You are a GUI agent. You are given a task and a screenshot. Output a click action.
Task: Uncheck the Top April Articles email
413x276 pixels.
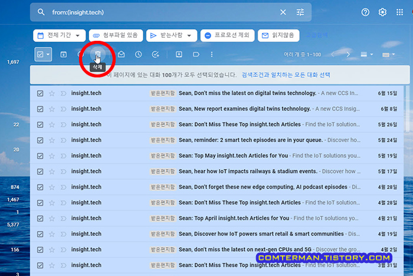click(x=40, y=219)
